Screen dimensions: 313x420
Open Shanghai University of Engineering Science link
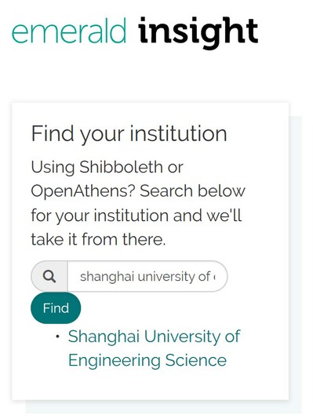click(154, 348)
